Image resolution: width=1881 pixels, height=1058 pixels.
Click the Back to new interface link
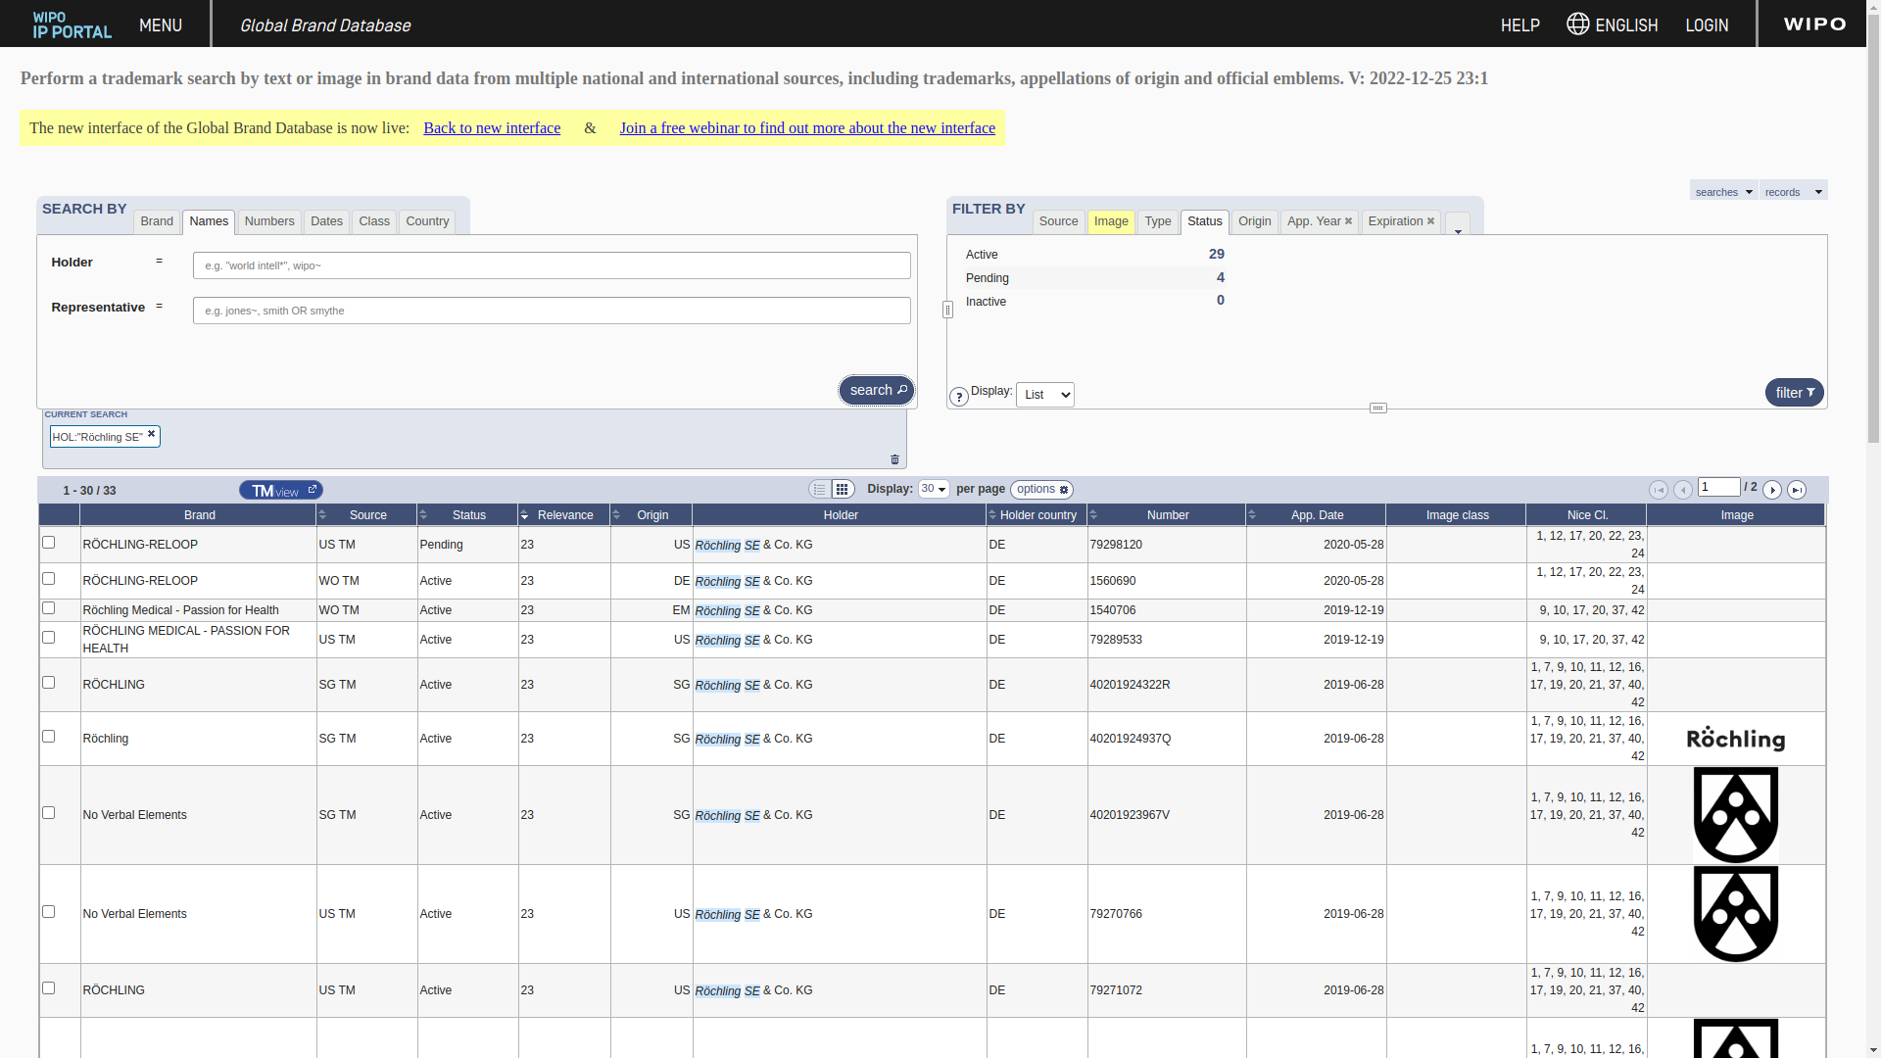click(x=492, y=128)
